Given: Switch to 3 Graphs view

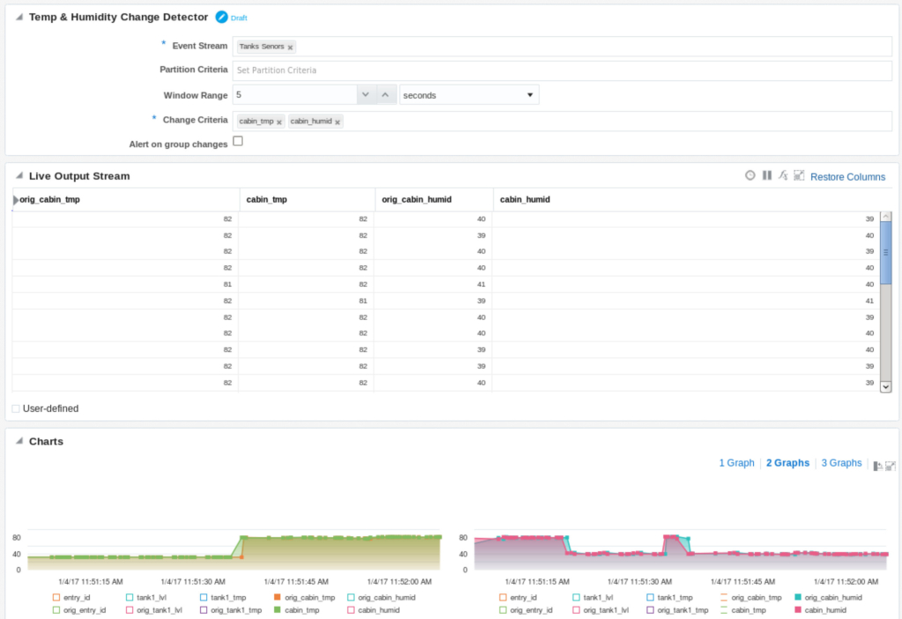Looking at the screenshot, I should [841, 463].
